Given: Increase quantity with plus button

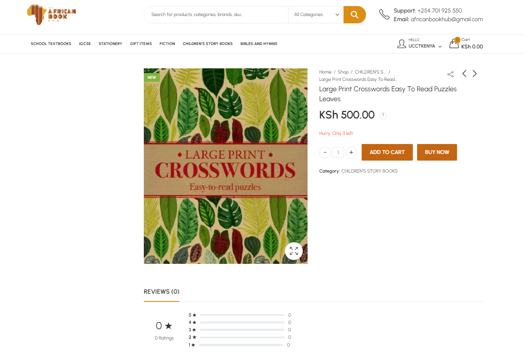Looking at the screenshot, I should (351, 152).
